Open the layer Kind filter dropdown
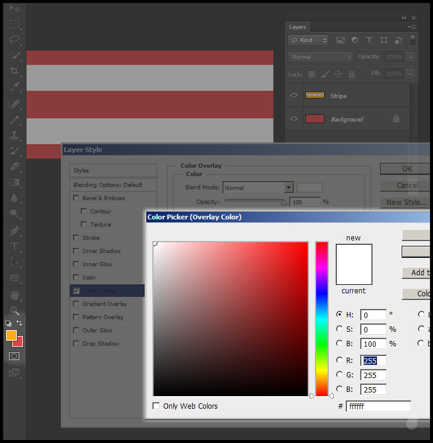Viewport: 433px width, 443px height. pos(308,40)
